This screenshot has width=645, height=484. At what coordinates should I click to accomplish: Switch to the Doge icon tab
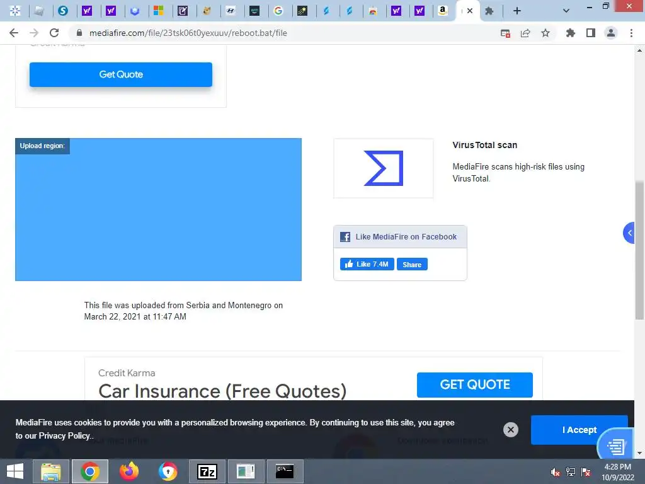pyautogui.click(x=207, y=11)
